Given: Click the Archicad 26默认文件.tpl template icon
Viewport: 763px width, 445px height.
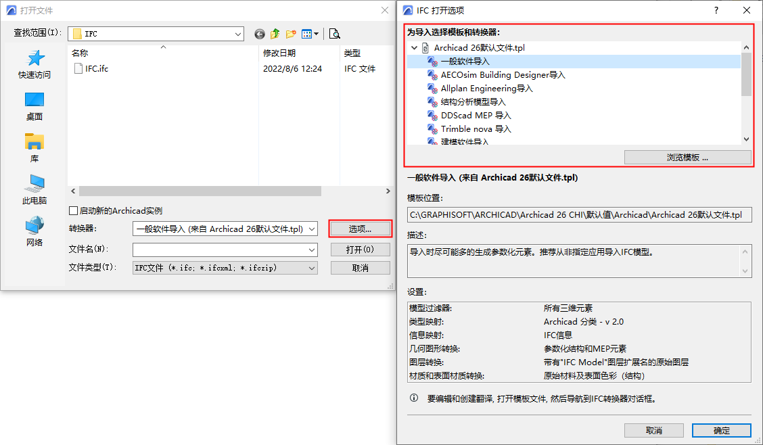Looking at the screenshot, I should click(x=425, y=47).
